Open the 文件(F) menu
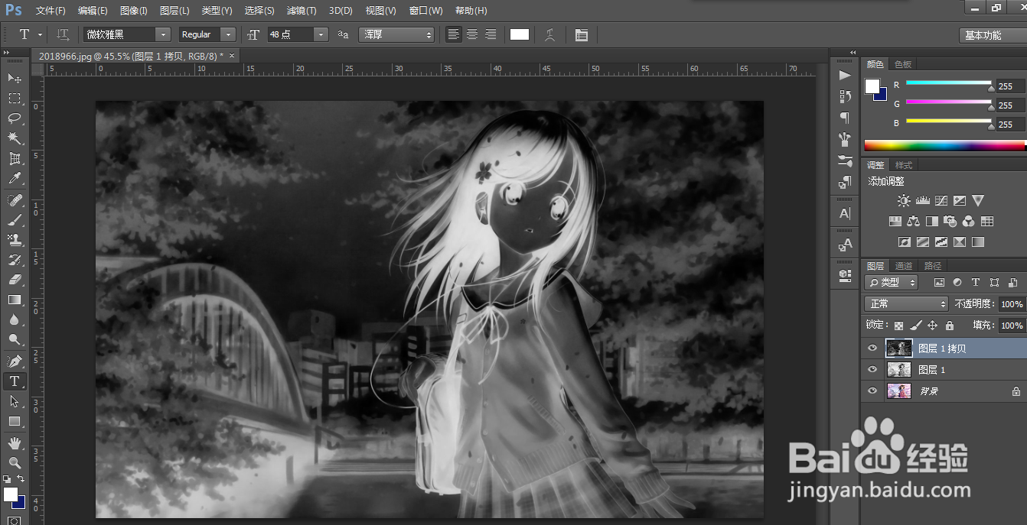This screenshot has width=1027, height=525. [x=51, y=11]
